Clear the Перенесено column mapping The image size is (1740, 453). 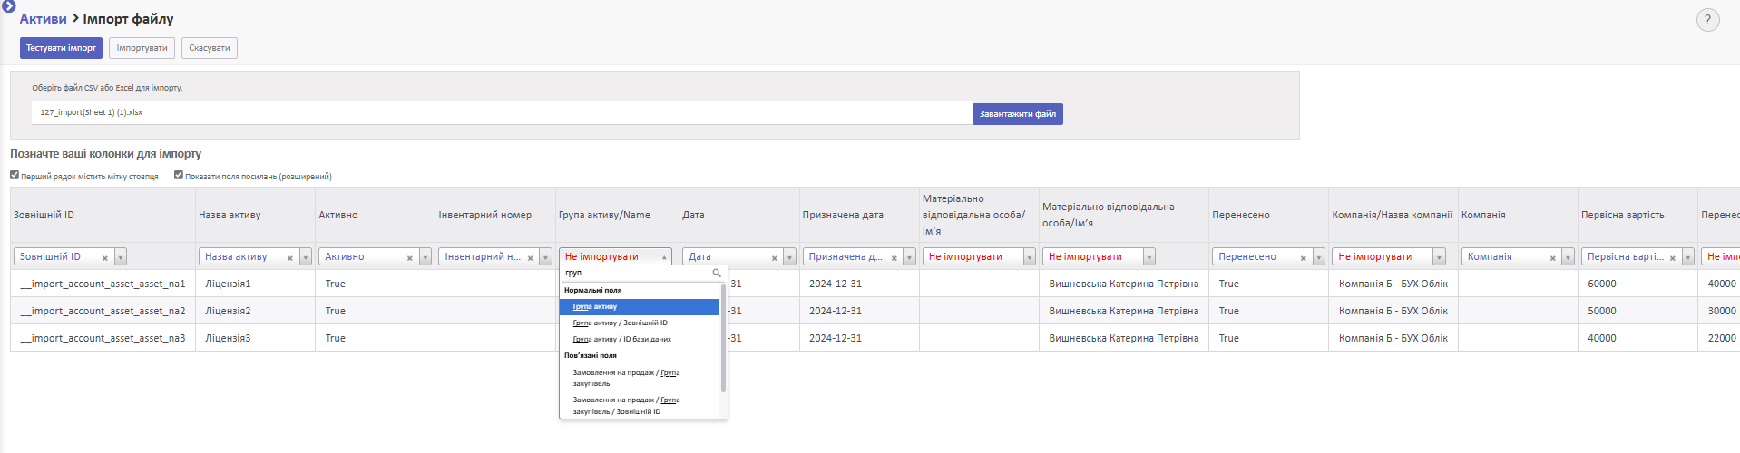click(x=1304, y=258)
